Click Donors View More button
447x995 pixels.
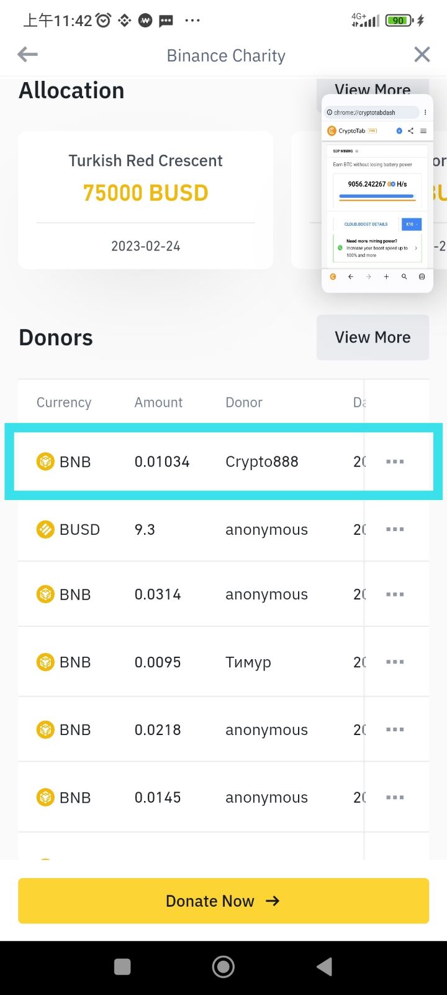click(372, 337)
